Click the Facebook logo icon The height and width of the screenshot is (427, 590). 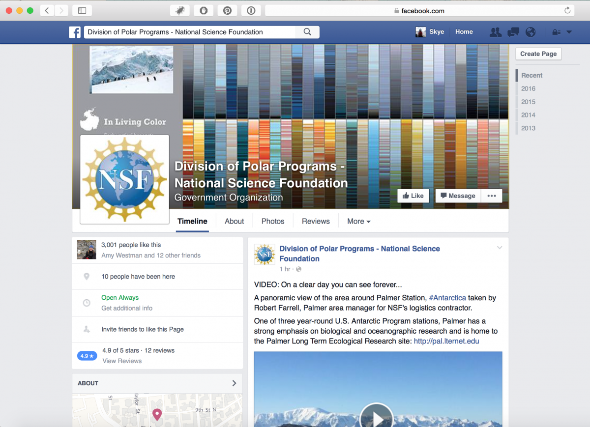(75, 32)
